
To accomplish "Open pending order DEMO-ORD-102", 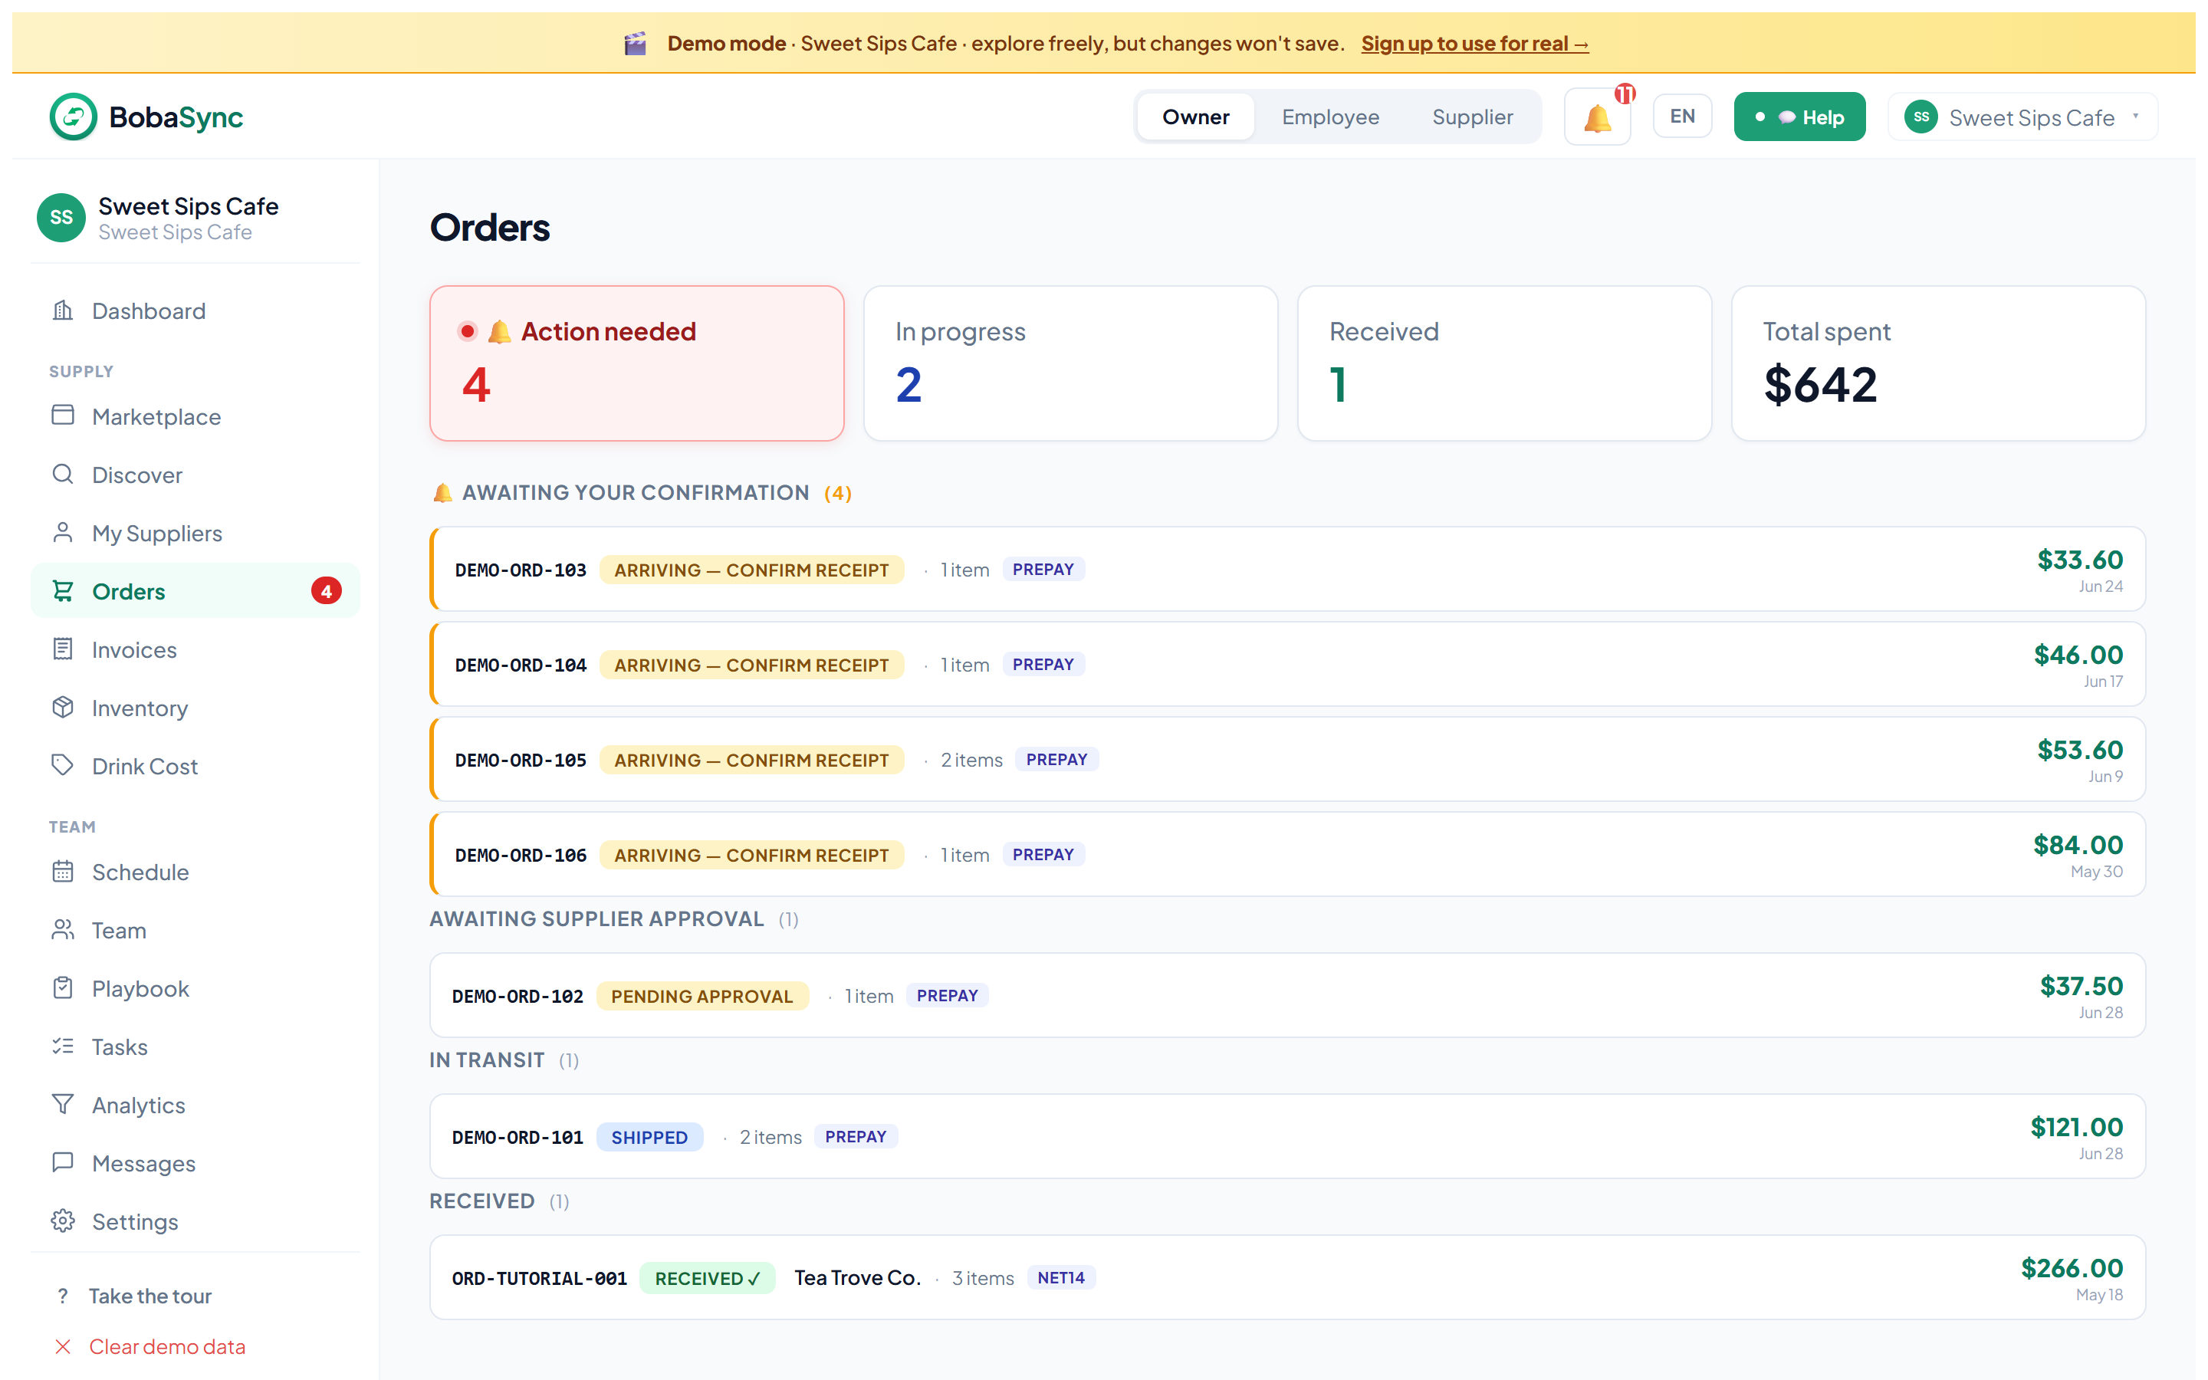I will click(x=1287, y=995).
